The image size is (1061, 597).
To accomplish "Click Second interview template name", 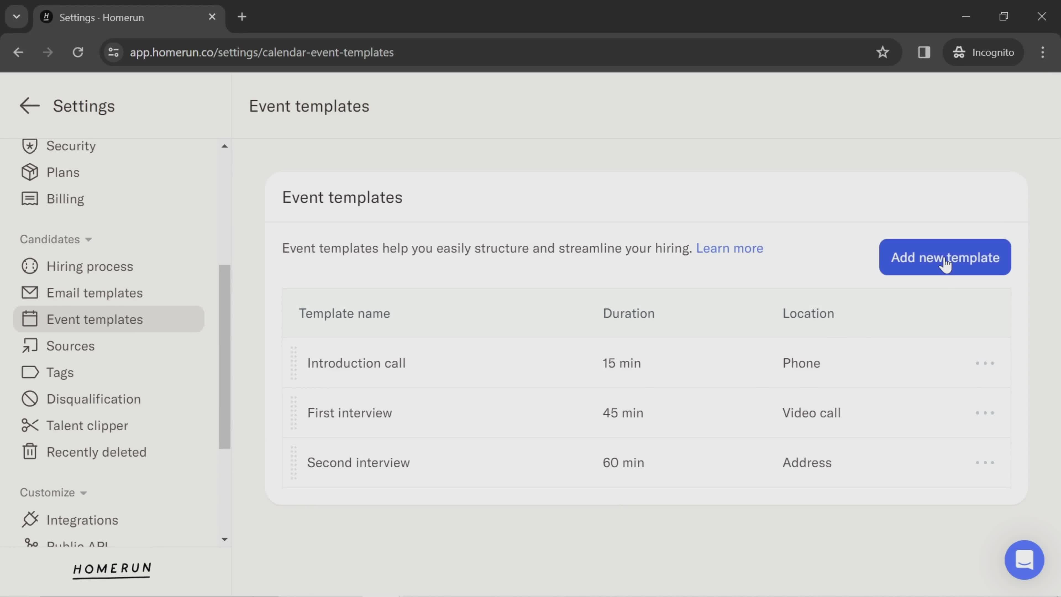I will [358, 463].
